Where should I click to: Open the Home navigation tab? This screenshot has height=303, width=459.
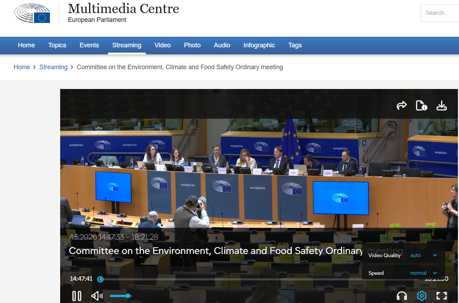(x=27, y=45)
